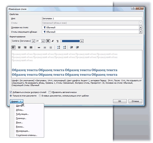Increase the paragraph indent
The width and height of the screenshot is (153, 143).
pos(77,47)
